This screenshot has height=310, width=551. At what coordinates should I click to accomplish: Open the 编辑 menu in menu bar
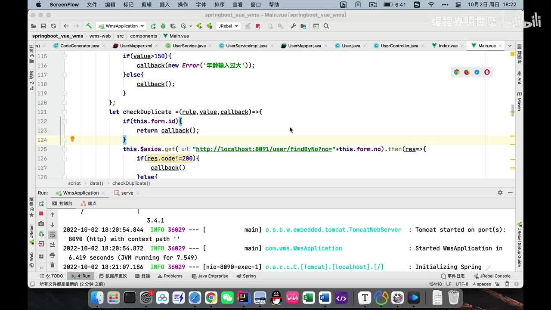click(x=110, y=5)
